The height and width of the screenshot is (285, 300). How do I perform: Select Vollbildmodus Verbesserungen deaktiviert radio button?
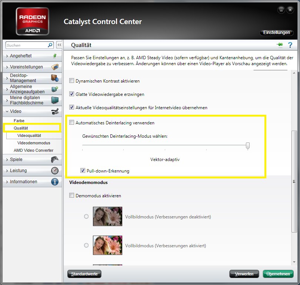click(x=86, y=217)
